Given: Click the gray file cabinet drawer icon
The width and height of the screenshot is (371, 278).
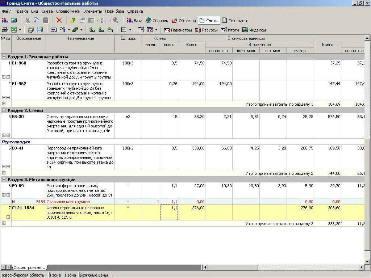Looking at the screenshot, I should pyautogui.click(x=30, y=30).
